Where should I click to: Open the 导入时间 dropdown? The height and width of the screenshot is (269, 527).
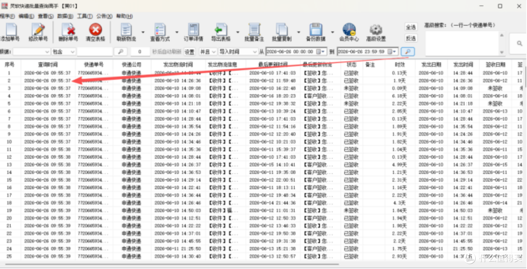[x=238, y=52]
